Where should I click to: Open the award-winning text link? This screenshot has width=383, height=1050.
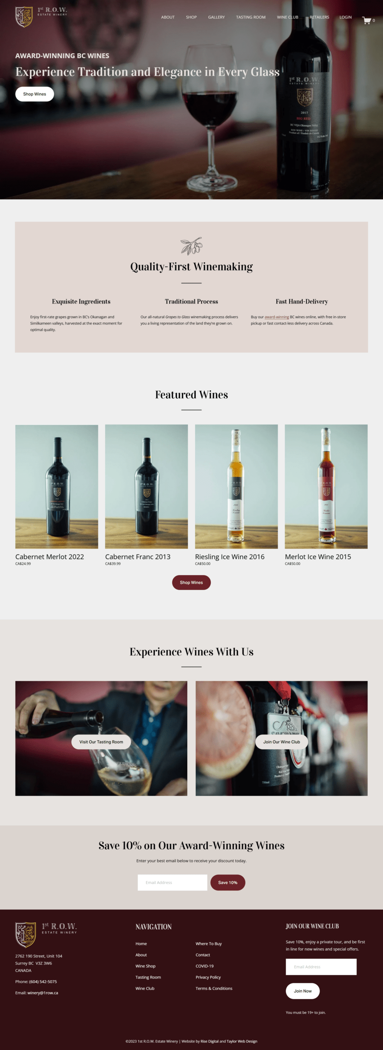coord(276,317)
